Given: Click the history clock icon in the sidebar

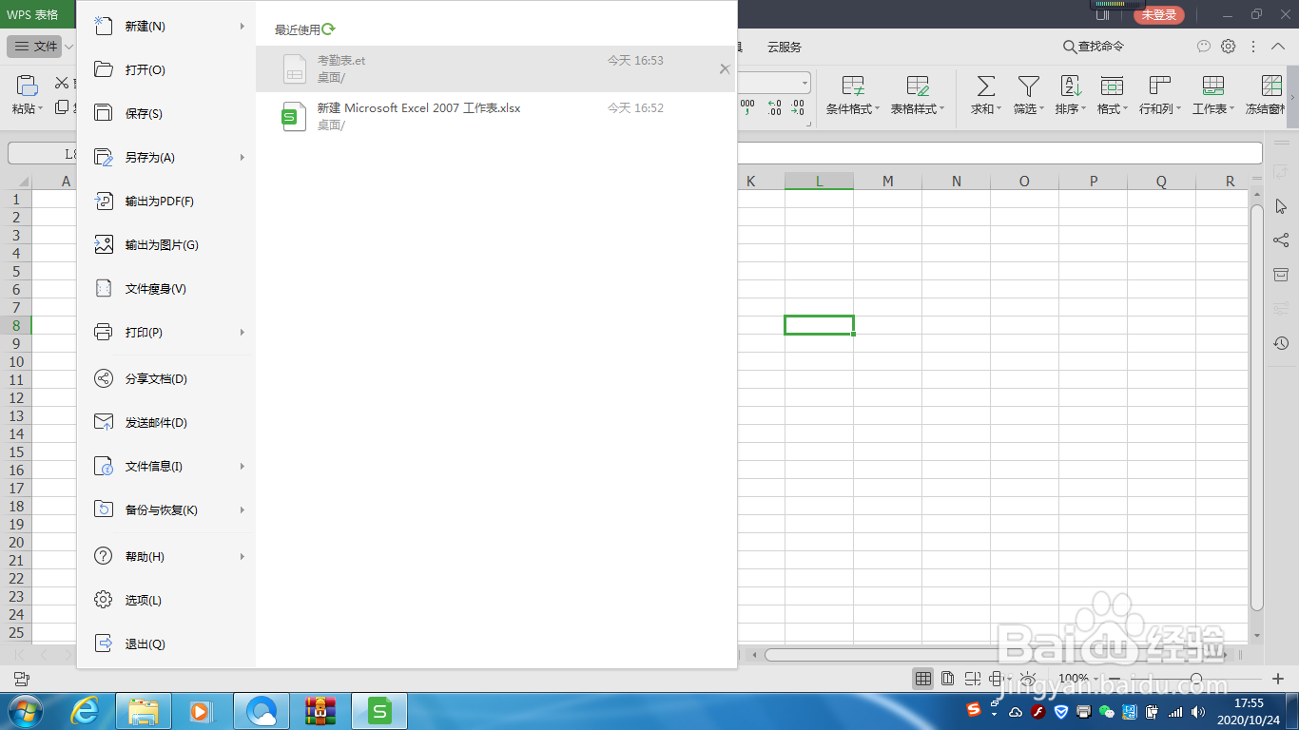Looking at the screenshot, I should 1281,343.
